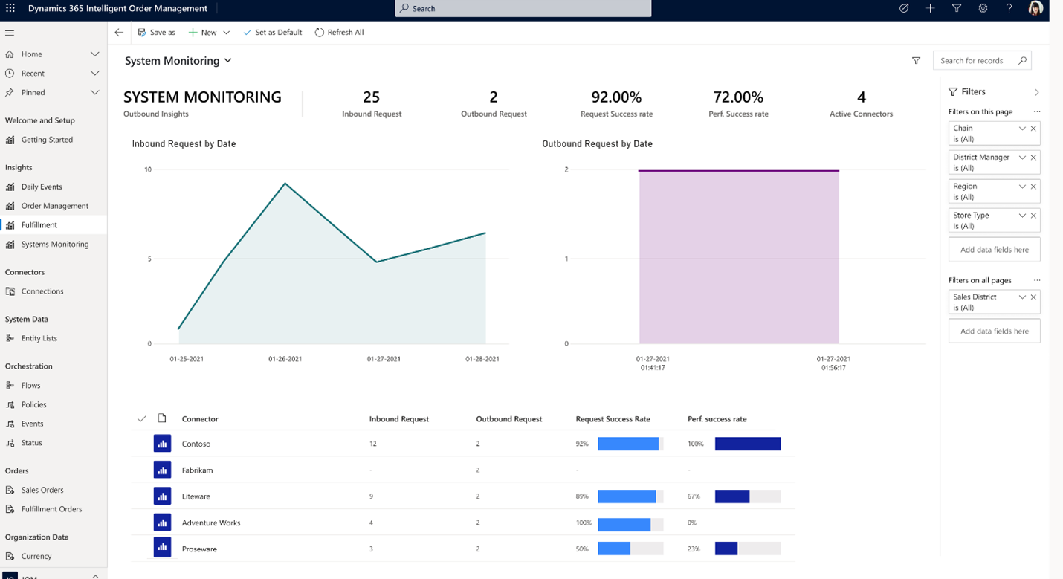Select the checkmark column header in the table
Screen dimensions: 1063x579
[141, 418]
